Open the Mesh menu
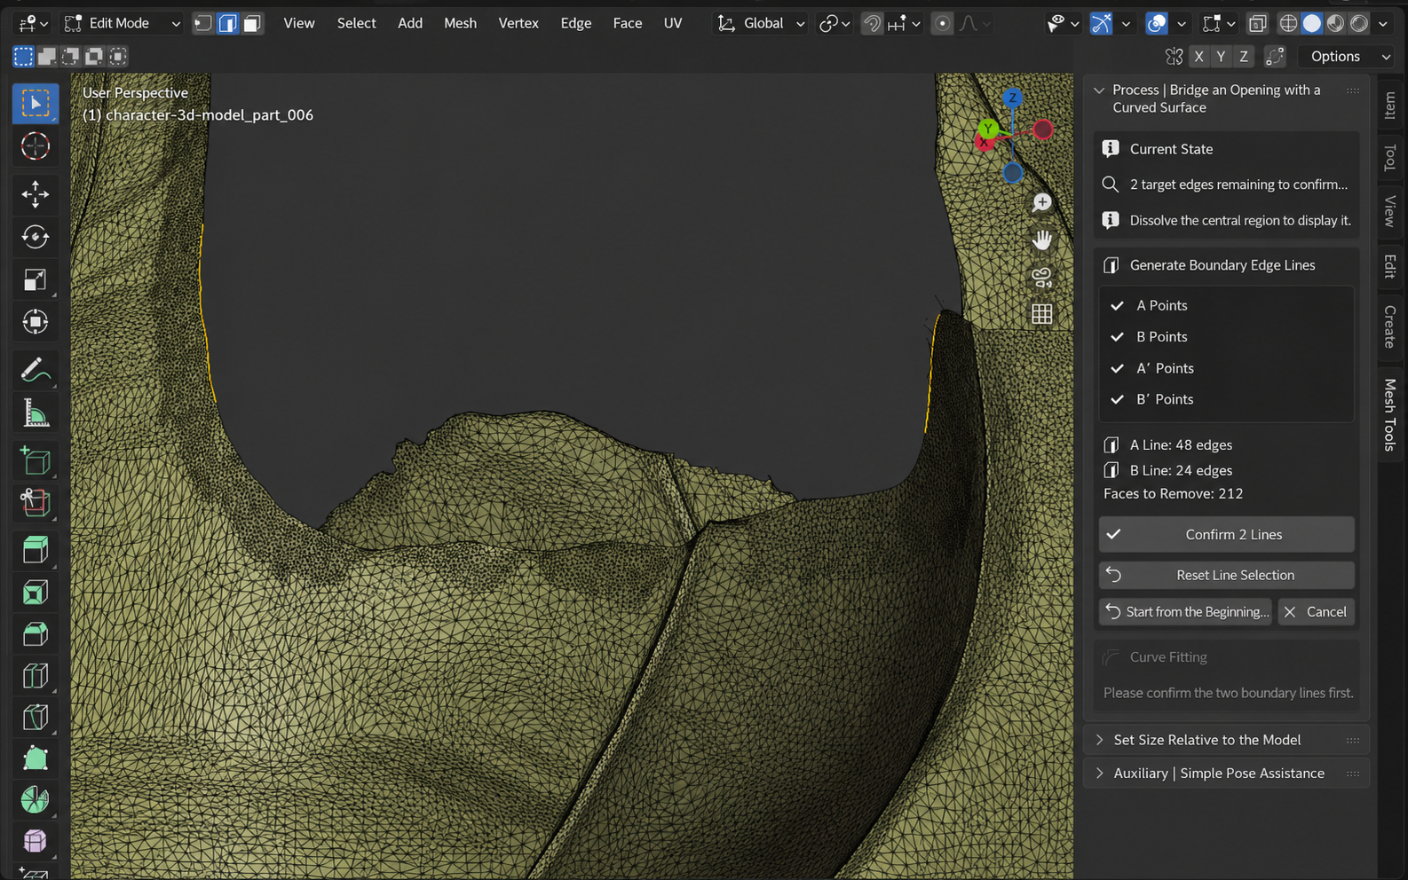This screenshot has height=880, width=1408. click(460, 23)
